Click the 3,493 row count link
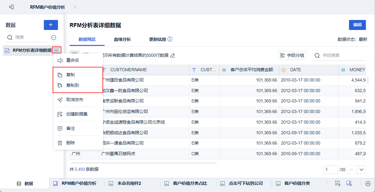This screenshot has height=192, width=375. [x=80, y=170]
